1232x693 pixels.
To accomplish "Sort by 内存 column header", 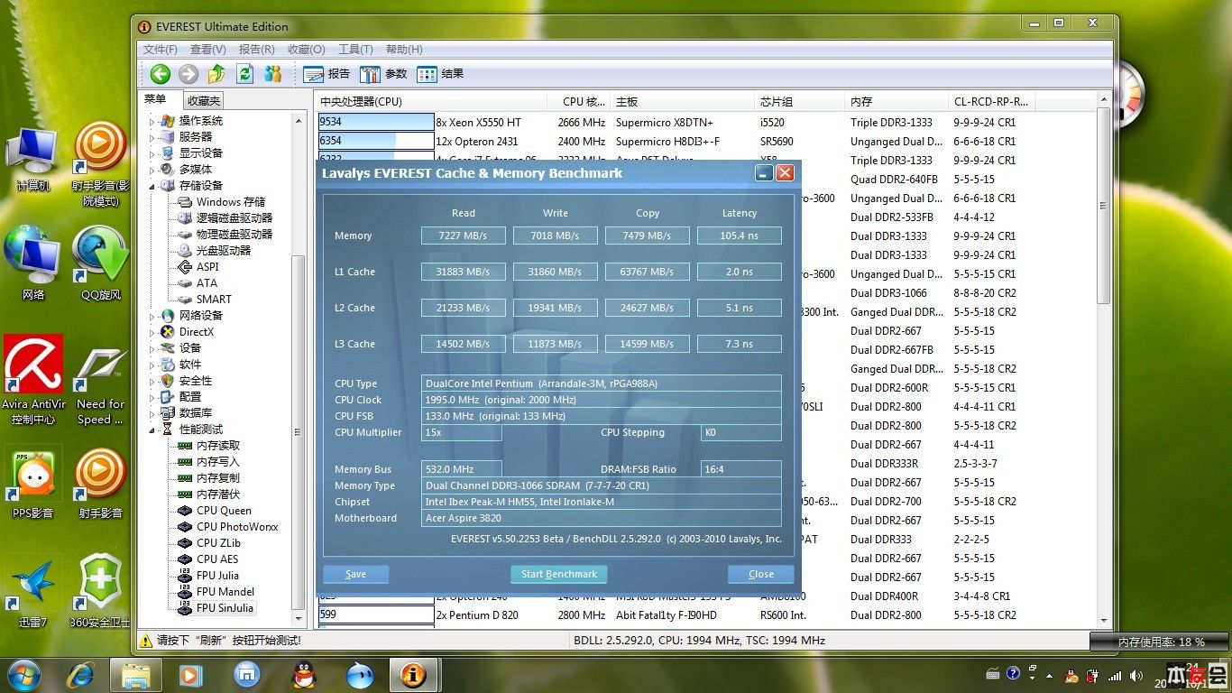I will click(x=896, y=101).
